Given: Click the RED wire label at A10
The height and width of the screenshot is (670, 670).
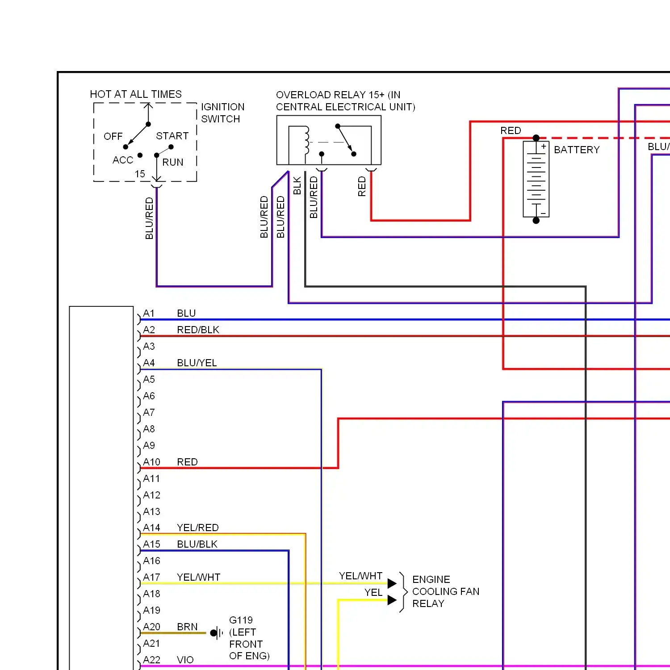Looking at the screenshot, I should click(x=187, y=462).
